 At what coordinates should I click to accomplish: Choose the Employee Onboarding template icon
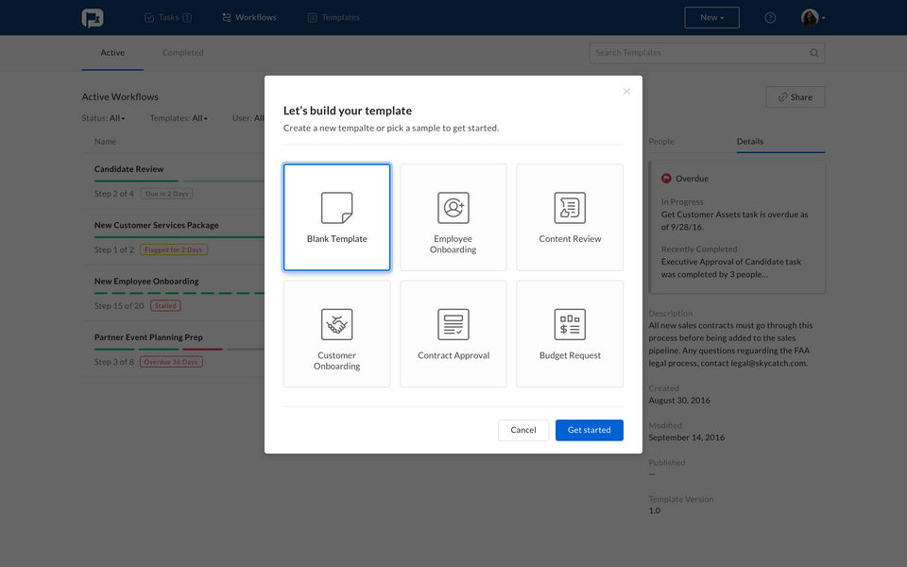coord(453,208)
